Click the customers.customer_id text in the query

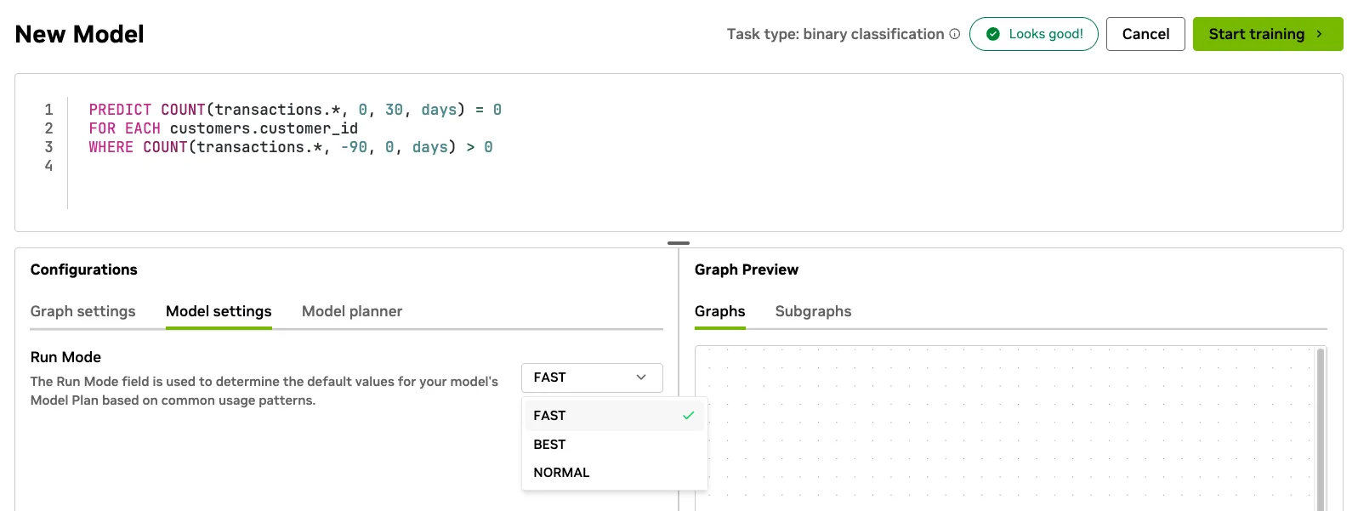tap(264, 128)
